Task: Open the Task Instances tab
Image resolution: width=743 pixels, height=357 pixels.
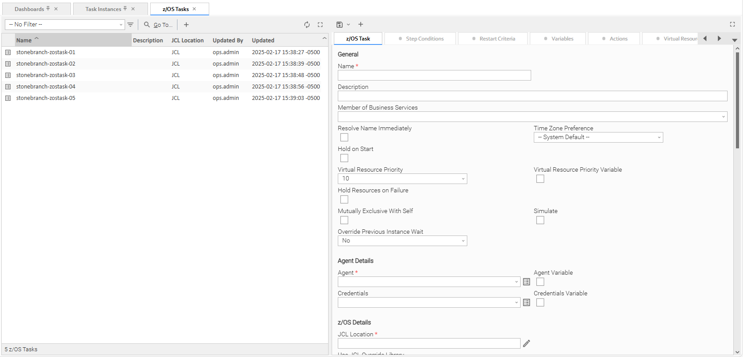Action: point(104,9)
